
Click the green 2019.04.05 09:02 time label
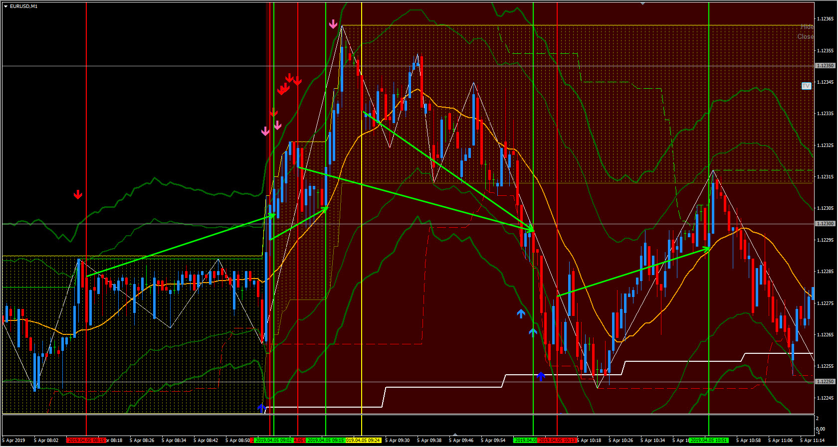[273, 441]
